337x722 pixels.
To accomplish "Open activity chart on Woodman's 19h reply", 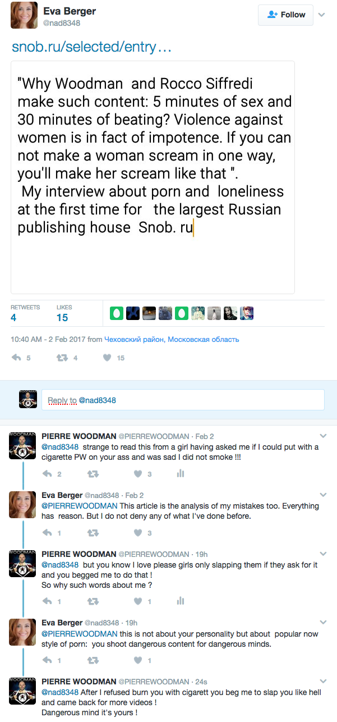I will click(x=180, y=601).
